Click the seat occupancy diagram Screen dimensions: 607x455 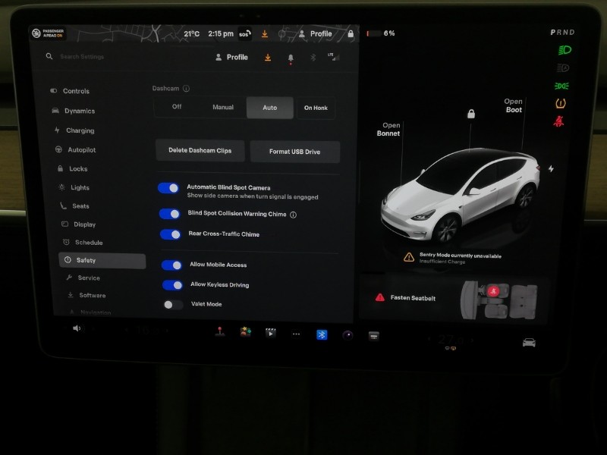coord(499,300)
